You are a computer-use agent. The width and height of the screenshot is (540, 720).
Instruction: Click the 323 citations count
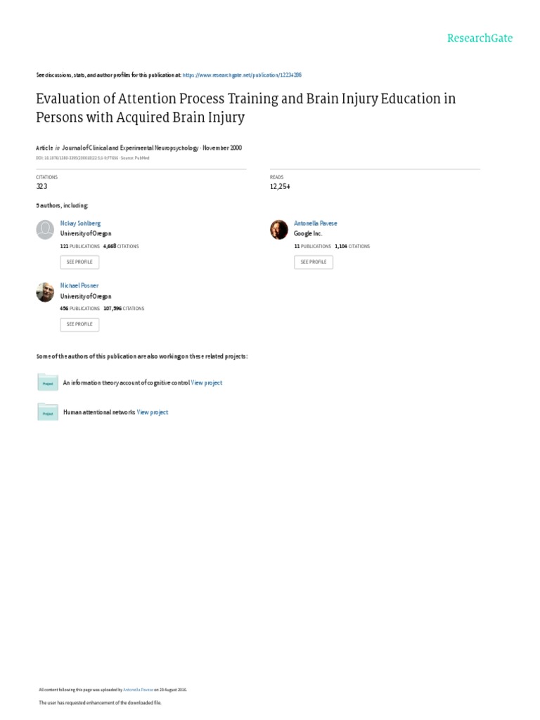pos(43,186)
